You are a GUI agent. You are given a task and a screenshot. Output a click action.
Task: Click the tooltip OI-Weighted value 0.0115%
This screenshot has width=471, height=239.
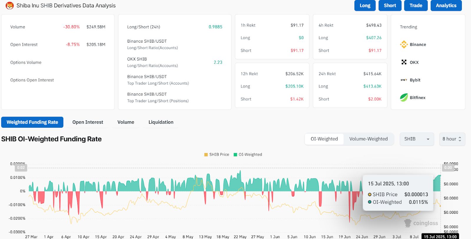click(418, 202)
